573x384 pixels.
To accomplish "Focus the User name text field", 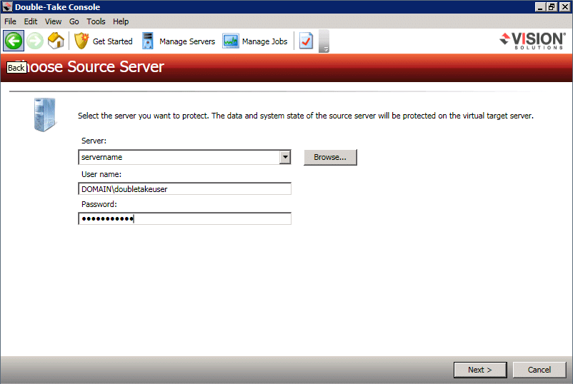I will click(x=184, y=188).
